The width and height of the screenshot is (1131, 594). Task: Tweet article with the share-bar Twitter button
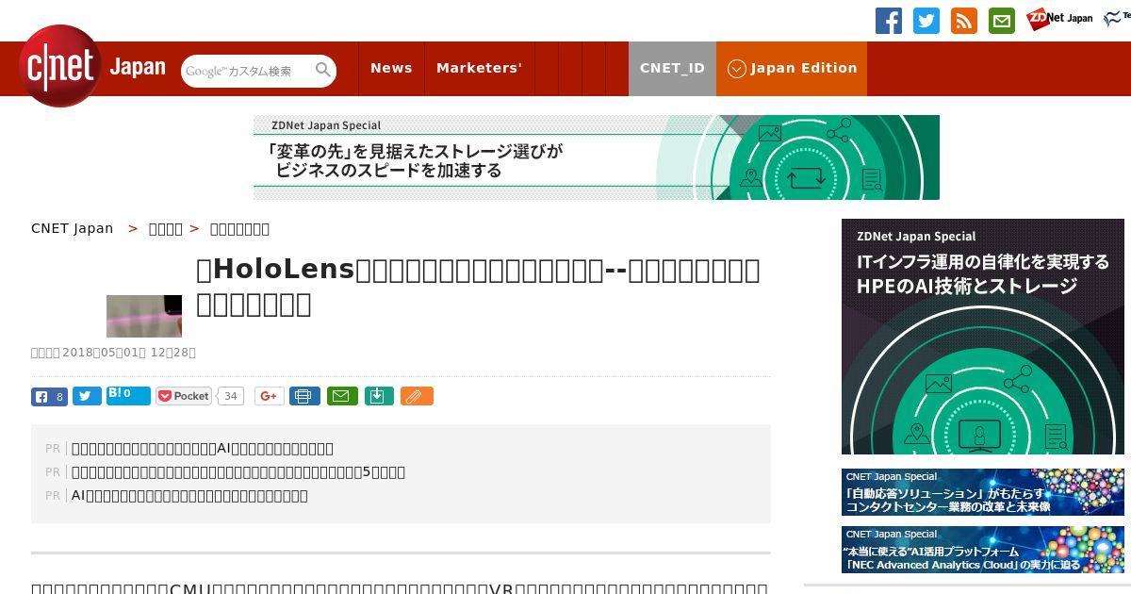[x=87, y=397]
